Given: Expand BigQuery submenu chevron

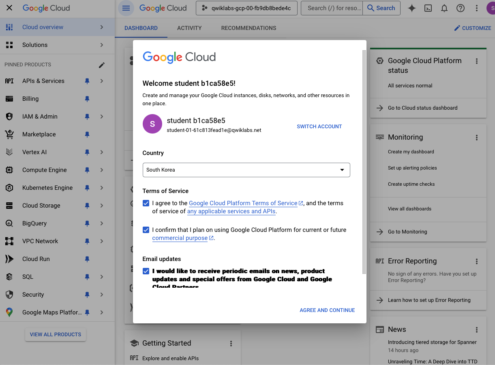Looking at the screenshot, I should coord(102,223).
